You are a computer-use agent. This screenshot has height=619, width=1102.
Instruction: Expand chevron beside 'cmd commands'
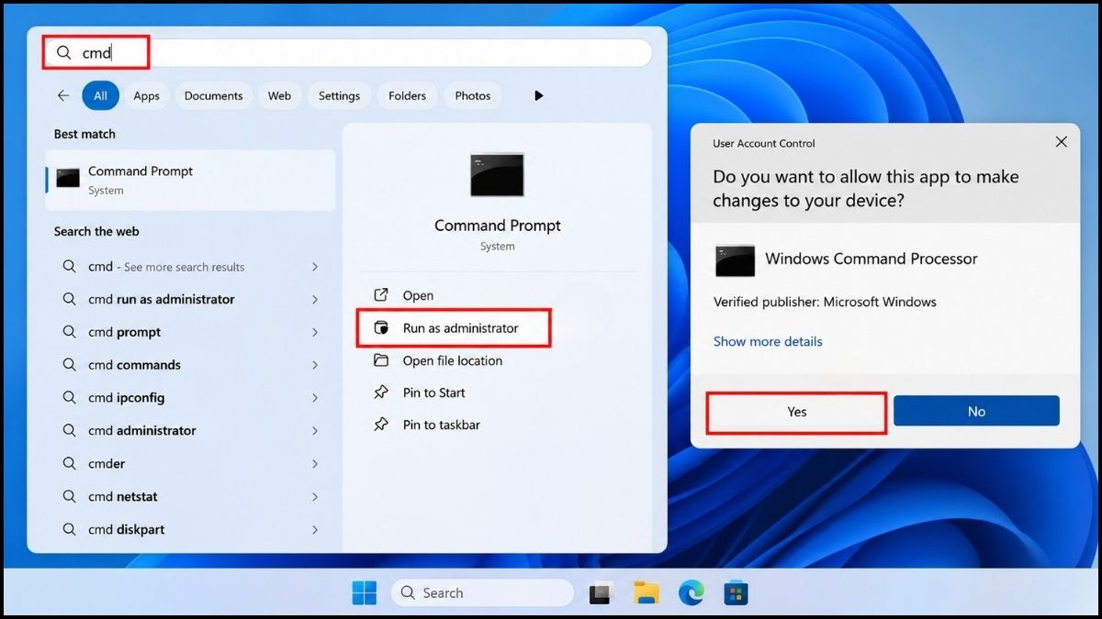tap(315, 365)
